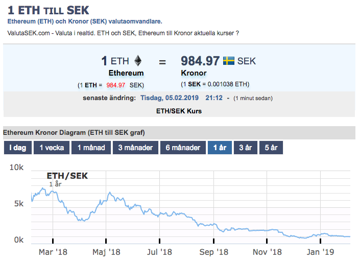Screen dimensions: 359x263
Task: Click the red 984.97 rate value
Action: coord(115,85)
